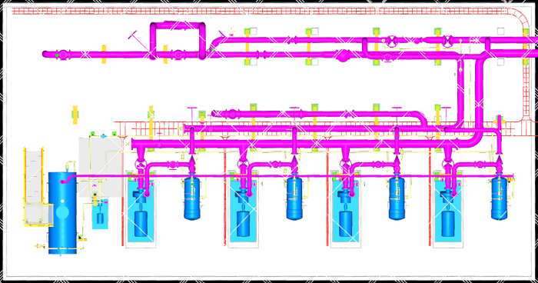
Task: Click the last blue filter vessel in row
Action: (500, 198)
